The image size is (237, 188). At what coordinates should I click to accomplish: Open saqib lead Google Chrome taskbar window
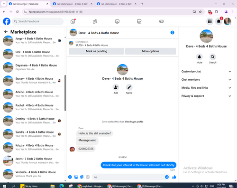point(90,186)
